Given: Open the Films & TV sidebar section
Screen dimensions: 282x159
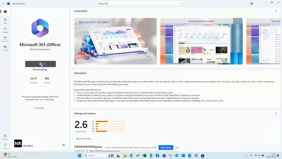Looking at the screenshot, I should point(5,39).
